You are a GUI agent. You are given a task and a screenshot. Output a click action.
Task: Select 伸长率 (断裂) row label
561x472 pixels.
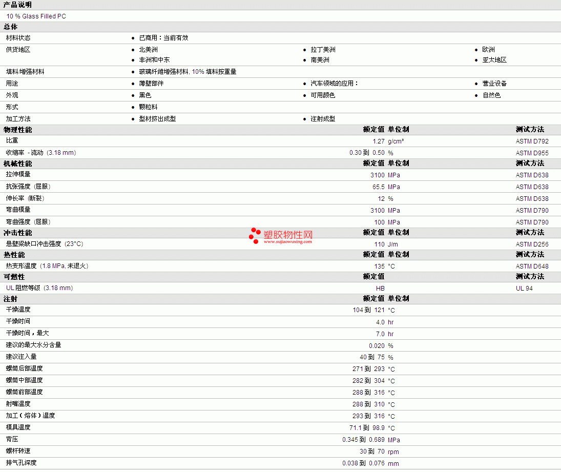(x=25, y=198)
